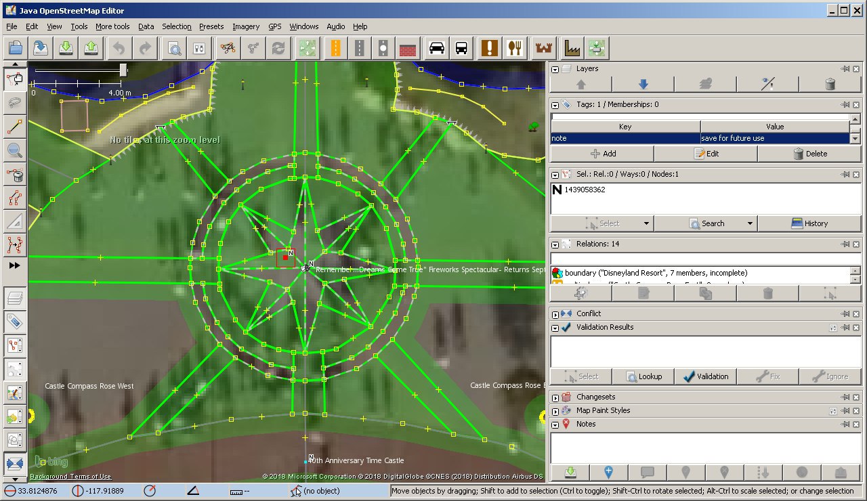Image resolution: width=867 pixels, height=501 pixels.
Task: Delete layer with Layers trash icon
Action: [830, 84]
